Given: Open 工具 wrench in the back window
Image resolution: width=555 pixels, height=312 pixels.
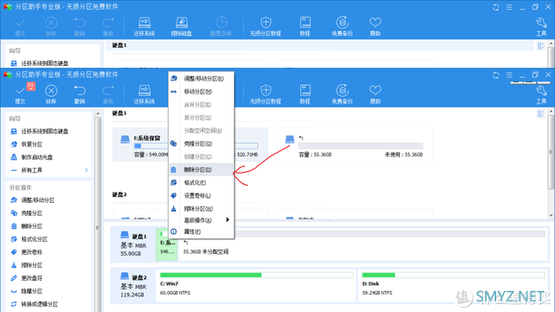Looking at the screenshot, I should (x=541, y=27).
